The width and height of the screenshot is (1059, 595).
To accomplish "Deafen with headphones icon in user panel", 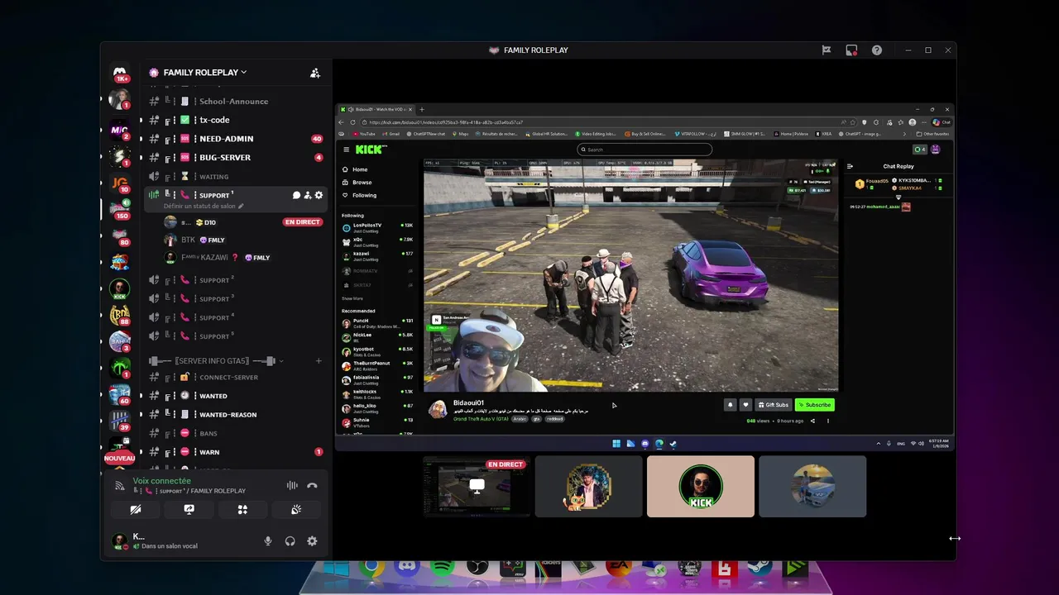I will 290,541.
